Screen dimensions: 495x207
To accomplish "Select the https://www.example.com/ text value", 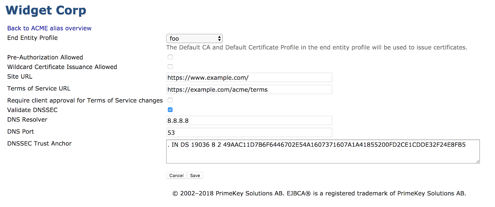I will 208,77.
